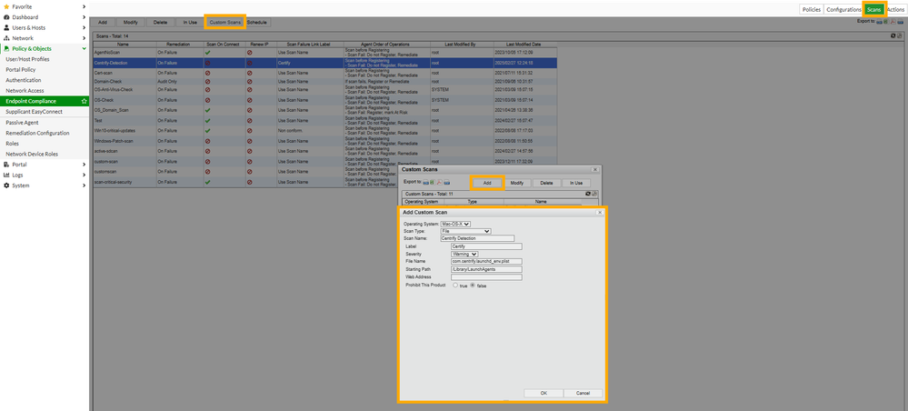Viewport: 908px width, 411px height.
Task: Export Custom Scans dialog list to PDF
Action: coord(439,182)
